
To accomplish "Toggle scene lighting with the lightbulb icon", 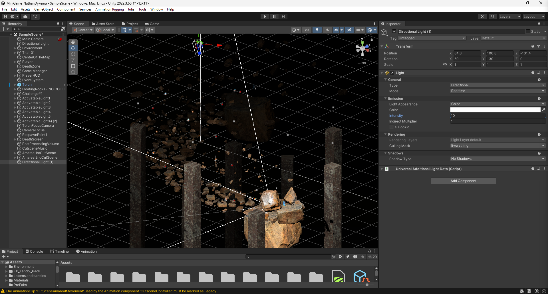I will click(317, 30).
